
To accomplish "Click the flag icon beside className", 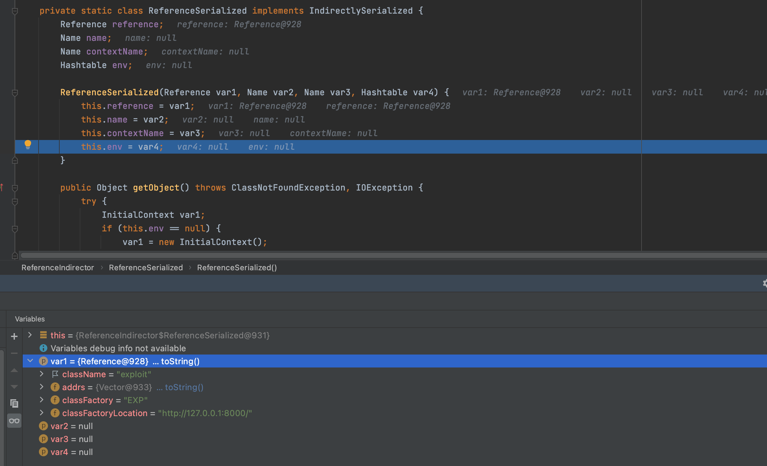I will coord(55,374).
